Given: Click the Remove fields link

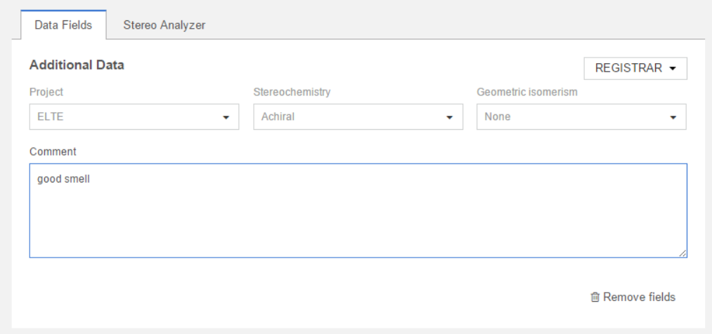Looking at the screenshot, I should coord(638,298).
